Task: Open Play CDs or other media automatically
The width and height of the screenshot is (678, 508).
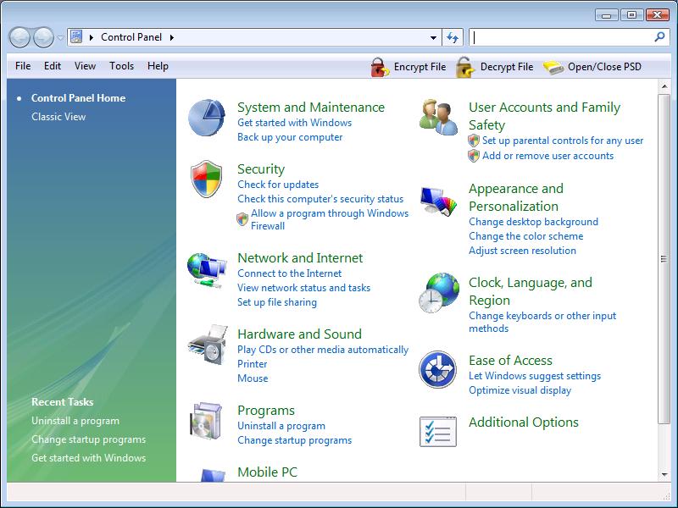Action: (x=323, y=350)
